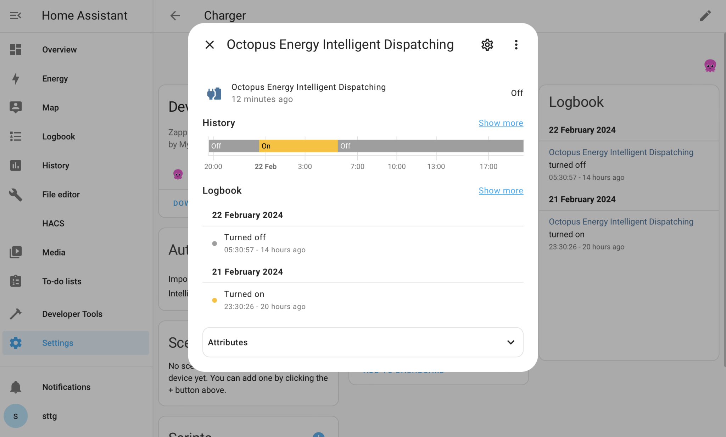Click Show more next to History
This screenshot has width=726, height=437.
pos(501,123)
